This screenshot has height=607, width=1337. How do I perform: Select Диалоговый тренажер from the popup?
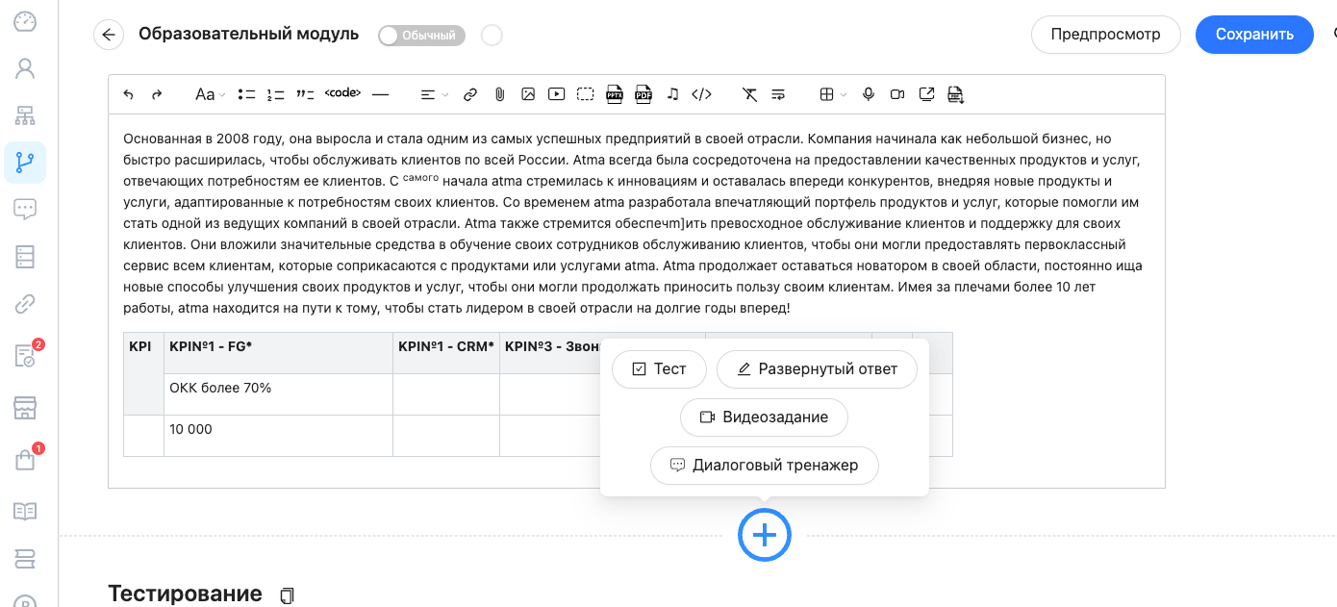click(x=765, y=466)
